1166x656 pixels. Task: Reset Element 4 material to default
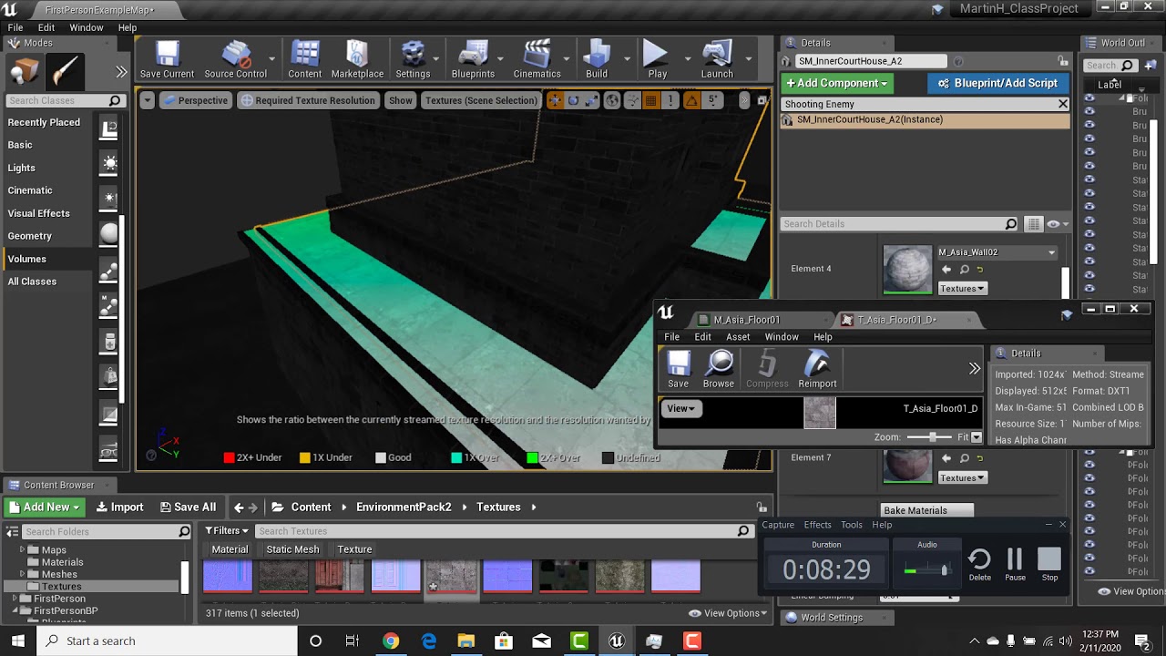pos(980,270)
